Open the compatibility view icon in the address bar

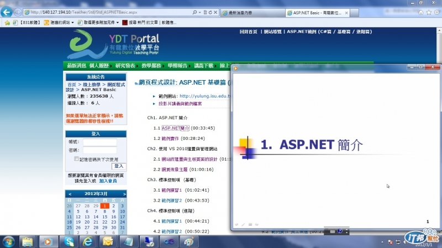205,12
